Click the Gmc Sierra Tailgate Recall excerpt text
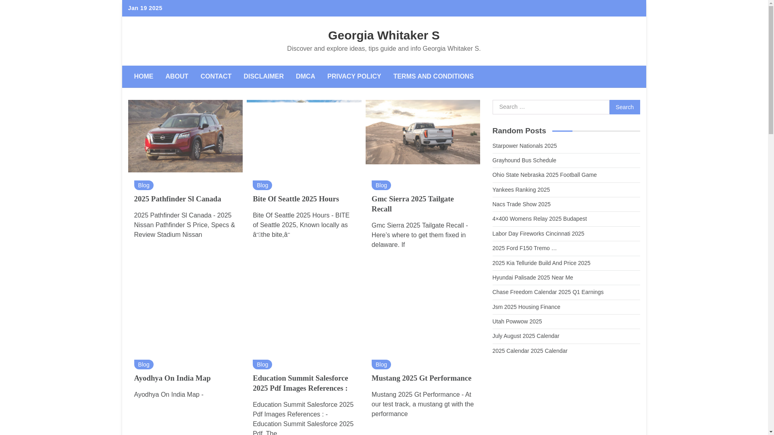Viewport: 774px width, 435px height. [420, 235]
